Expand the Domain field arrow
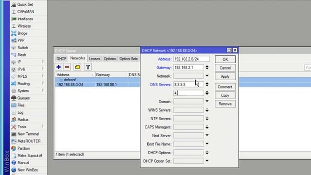This screenshot has width=311, height=175. 207,101
